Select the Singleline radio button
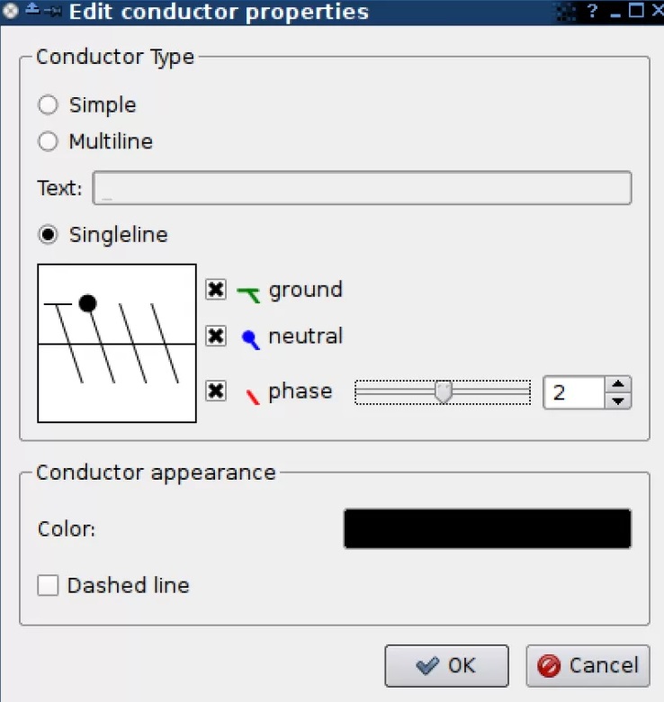Image resolution: width=664 pixels, height=702 pixels. tap(49, 235)
